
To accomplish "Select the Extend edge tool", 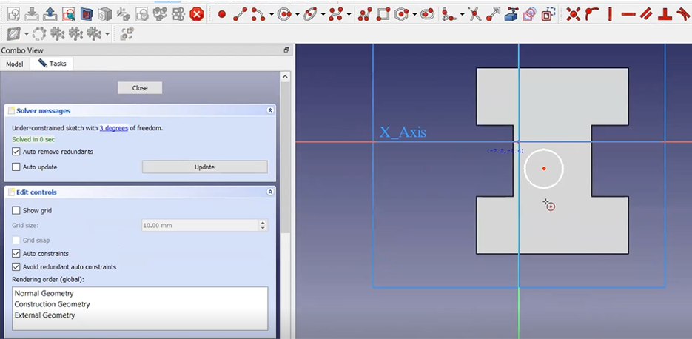I will click(x=493, y=15).
